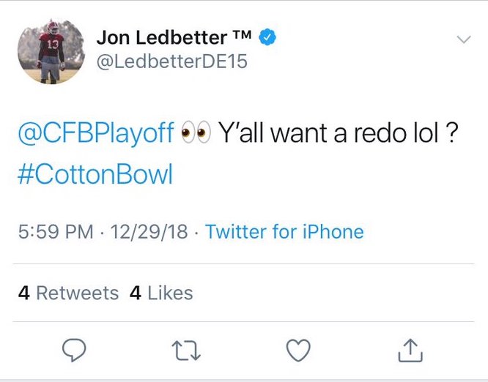View the list of 4 Likes
488x382 pixels.
161,293
